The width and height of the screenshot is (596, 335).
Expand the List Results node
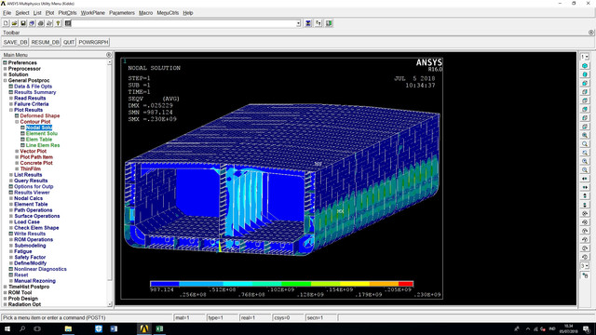tap(11, 175)
